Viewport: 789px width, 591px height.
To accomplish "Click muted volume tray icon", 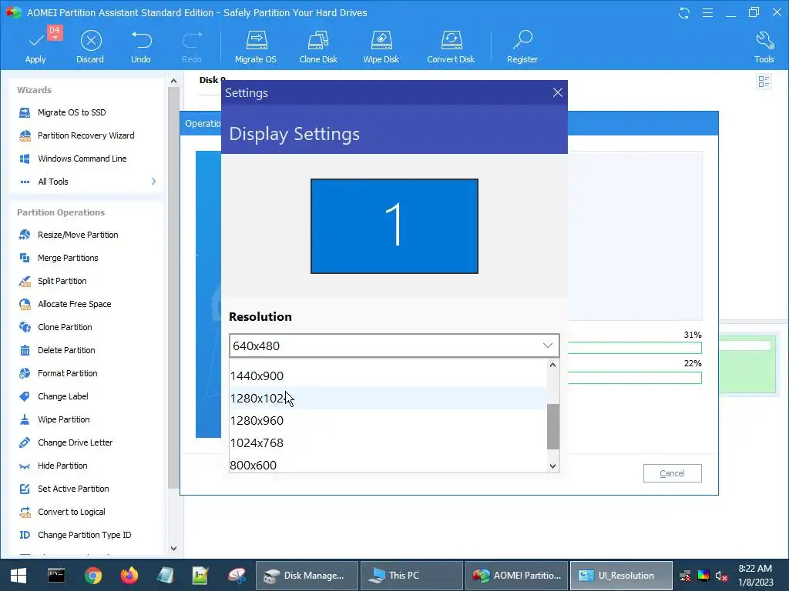I will [x=721, y=576].
